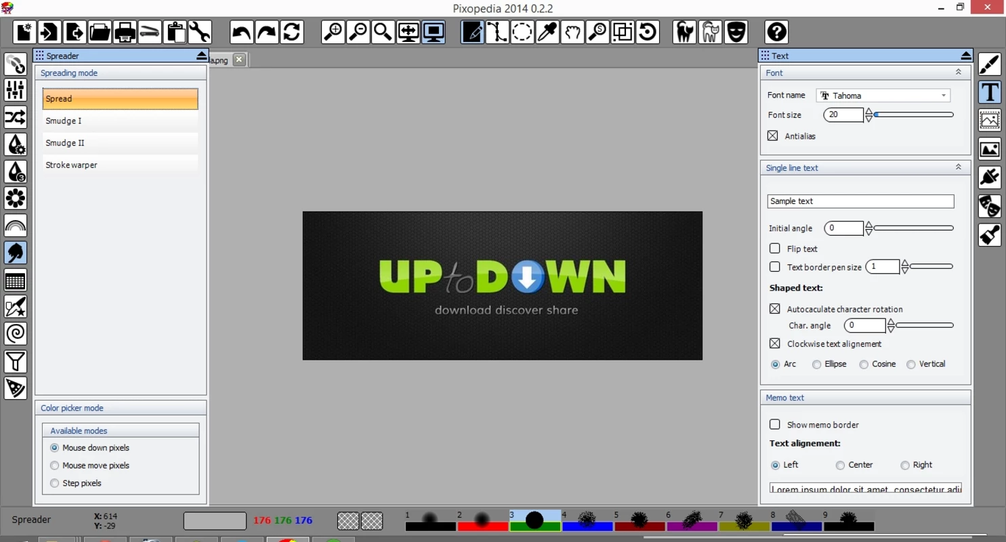Click the scanner icon in the toolbar
Image resolution: width=1006 pixels, height=542 pixels.
(x=150, y=32)
